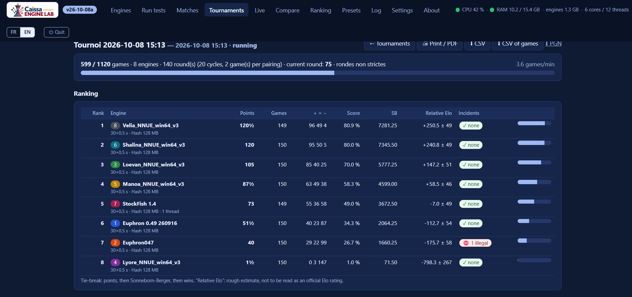632x297 pixels.
Task: Click the Points column header
Action: (247, 113)
